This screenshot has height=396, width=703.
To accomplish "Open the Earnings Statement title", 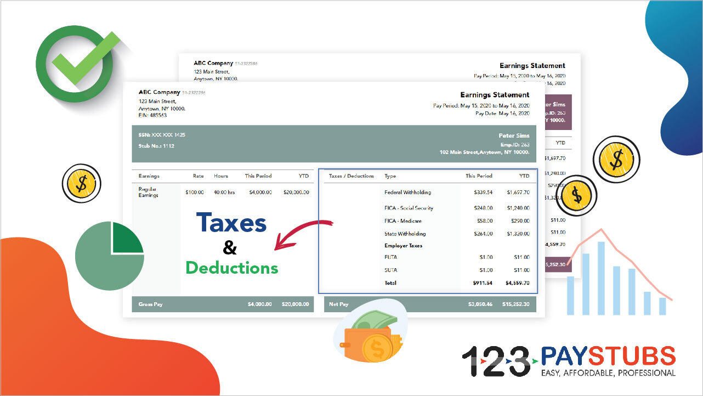I will [x=494, y=94].
